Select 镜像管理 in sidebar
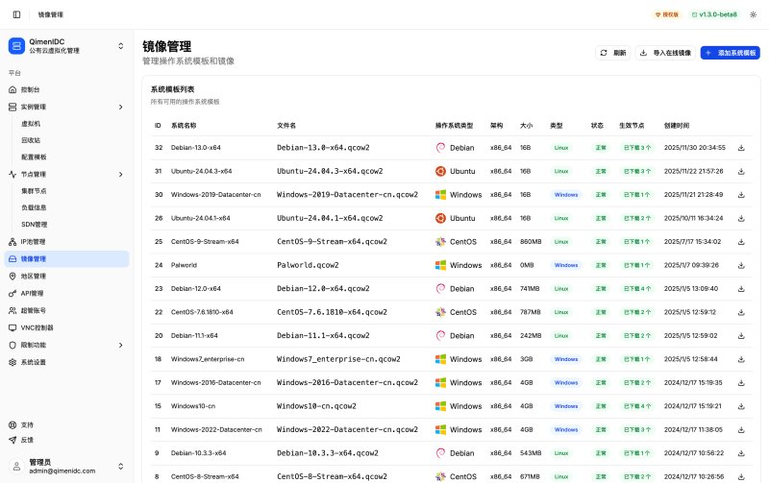 (66, 258)
